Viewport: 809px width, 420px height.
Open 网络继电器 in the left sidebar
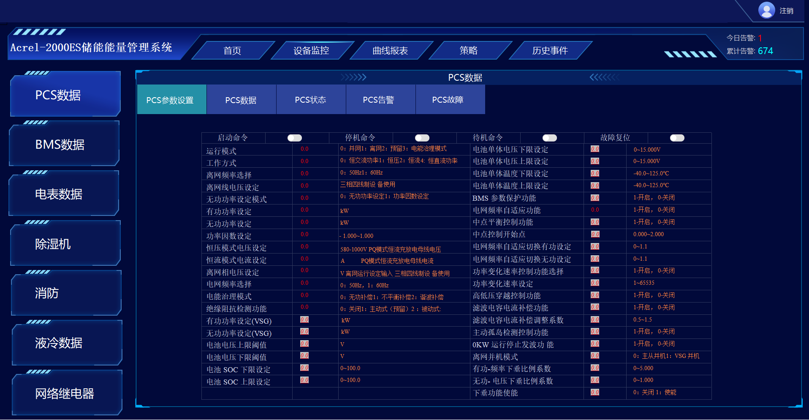[x=67, y=393]
